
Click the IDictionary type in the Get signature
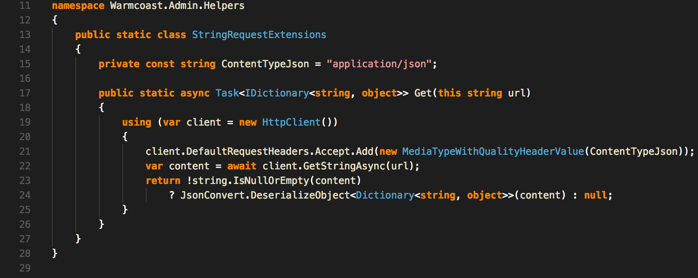(x=277, y=93)
